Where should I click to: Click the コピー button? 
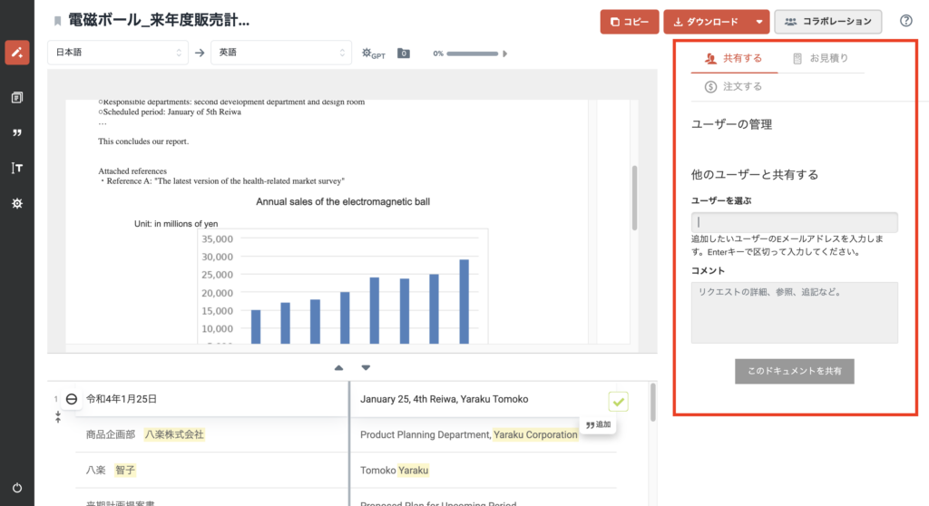point(629,22)
